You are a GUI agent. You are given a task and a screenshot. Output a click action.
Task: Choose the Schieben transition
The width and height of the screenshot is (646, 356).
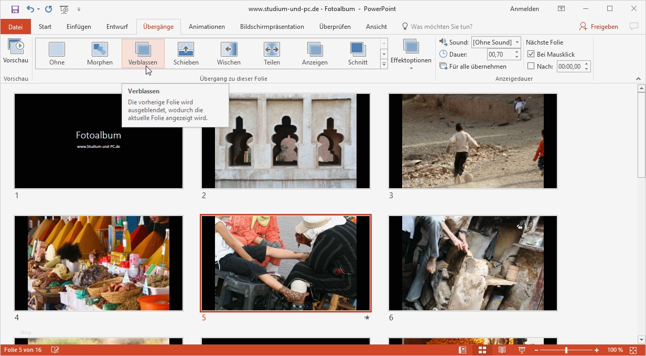tap(186, 52)
